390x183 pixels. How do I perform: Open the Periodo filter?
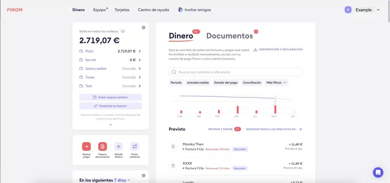(x=176, y=83)
